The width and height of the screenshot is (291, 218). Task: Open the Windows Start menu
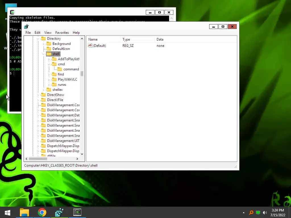[x=7, y=212]
